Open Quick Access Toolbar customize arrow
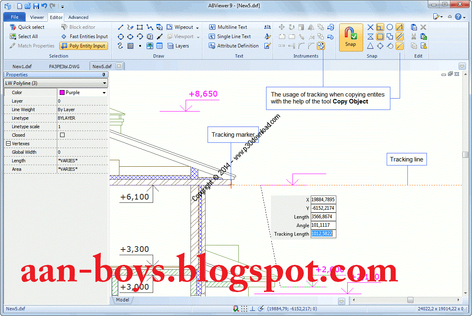Image resolution: width=472 pixels, height=316 pixels. [63, 6]
